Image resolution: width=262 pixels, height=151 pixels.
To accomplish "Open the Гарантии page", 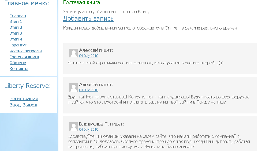I will [18, 45].
